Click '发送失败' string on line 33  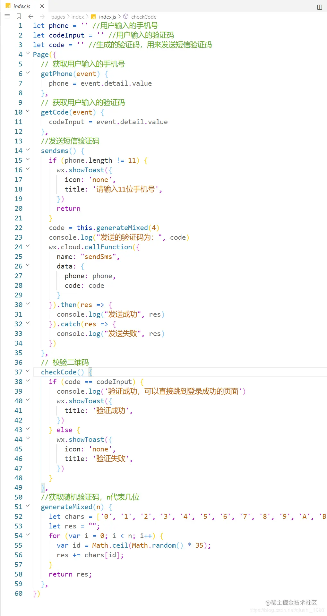(123, 334)
